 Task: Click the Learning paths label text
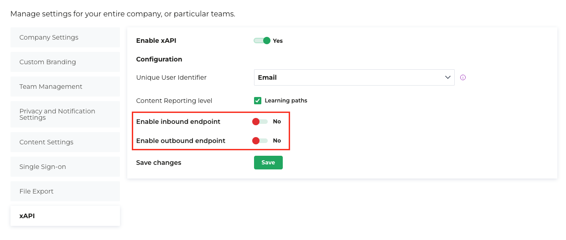[x=286, y=100]
